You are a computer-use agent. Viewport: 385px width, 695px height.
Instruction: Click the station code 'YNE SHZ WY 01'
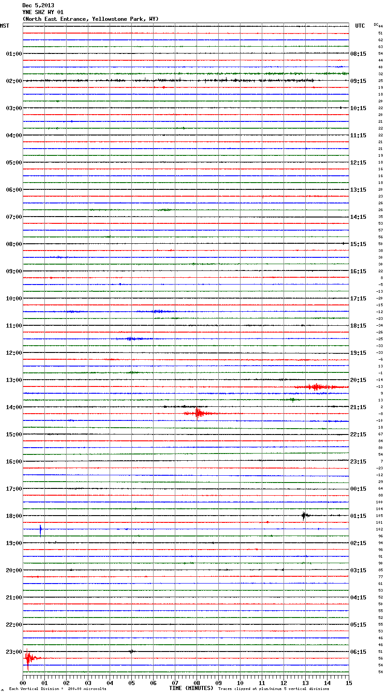click(43, 12)
